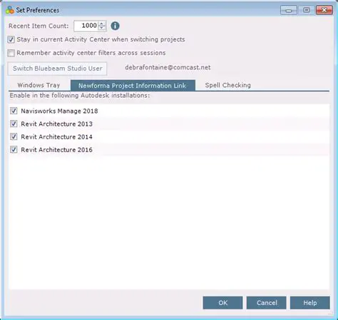Enable Remember activity center filters across sessions

pos(11,53)
